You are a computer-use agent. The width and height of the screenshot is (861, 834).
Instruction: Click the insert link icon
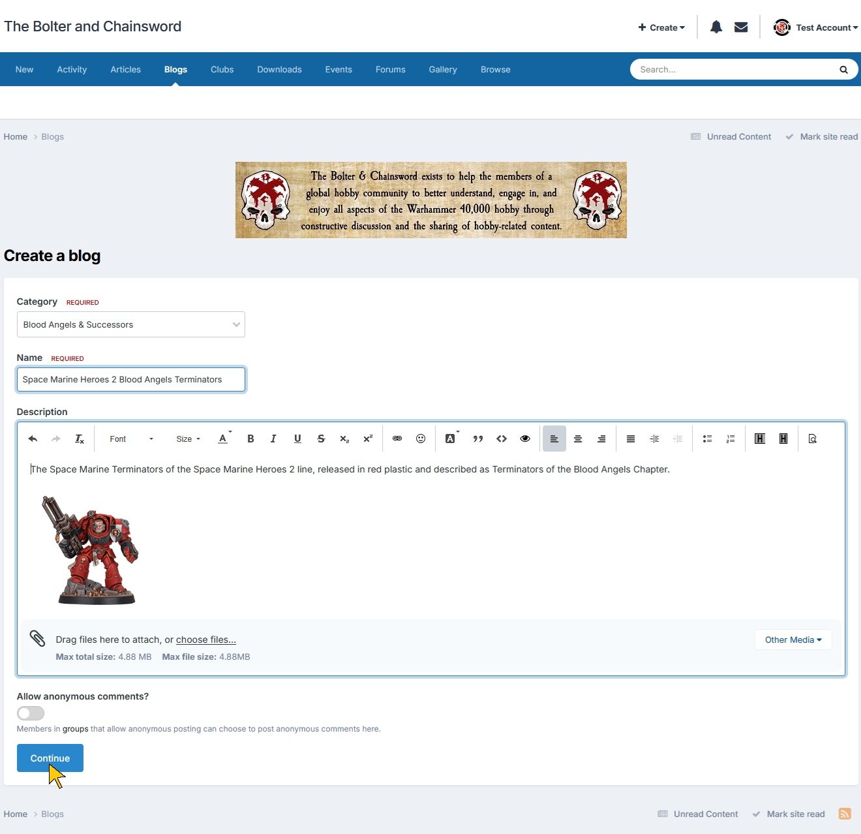397,439
